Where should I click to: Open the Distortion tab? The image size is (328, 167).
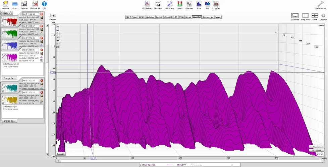(150, 17)
